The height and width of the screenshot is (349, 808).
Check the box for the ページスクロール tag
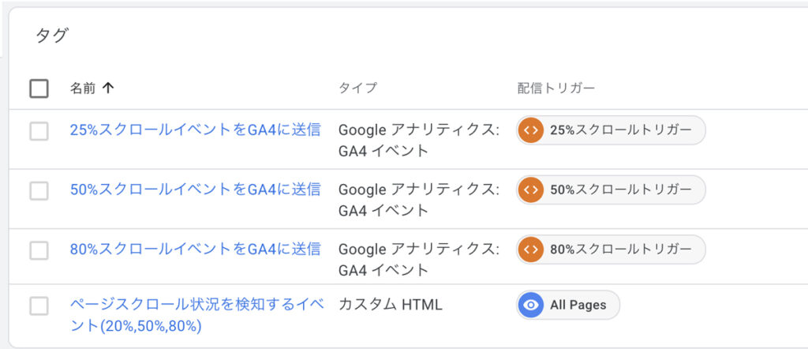point(39,306)
